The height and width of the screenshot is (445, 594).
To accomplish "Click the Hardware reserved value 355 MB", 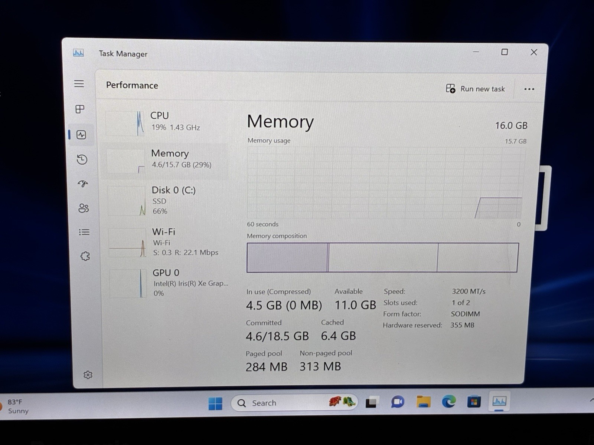I will pyautogui.click(x=462, y=325).
